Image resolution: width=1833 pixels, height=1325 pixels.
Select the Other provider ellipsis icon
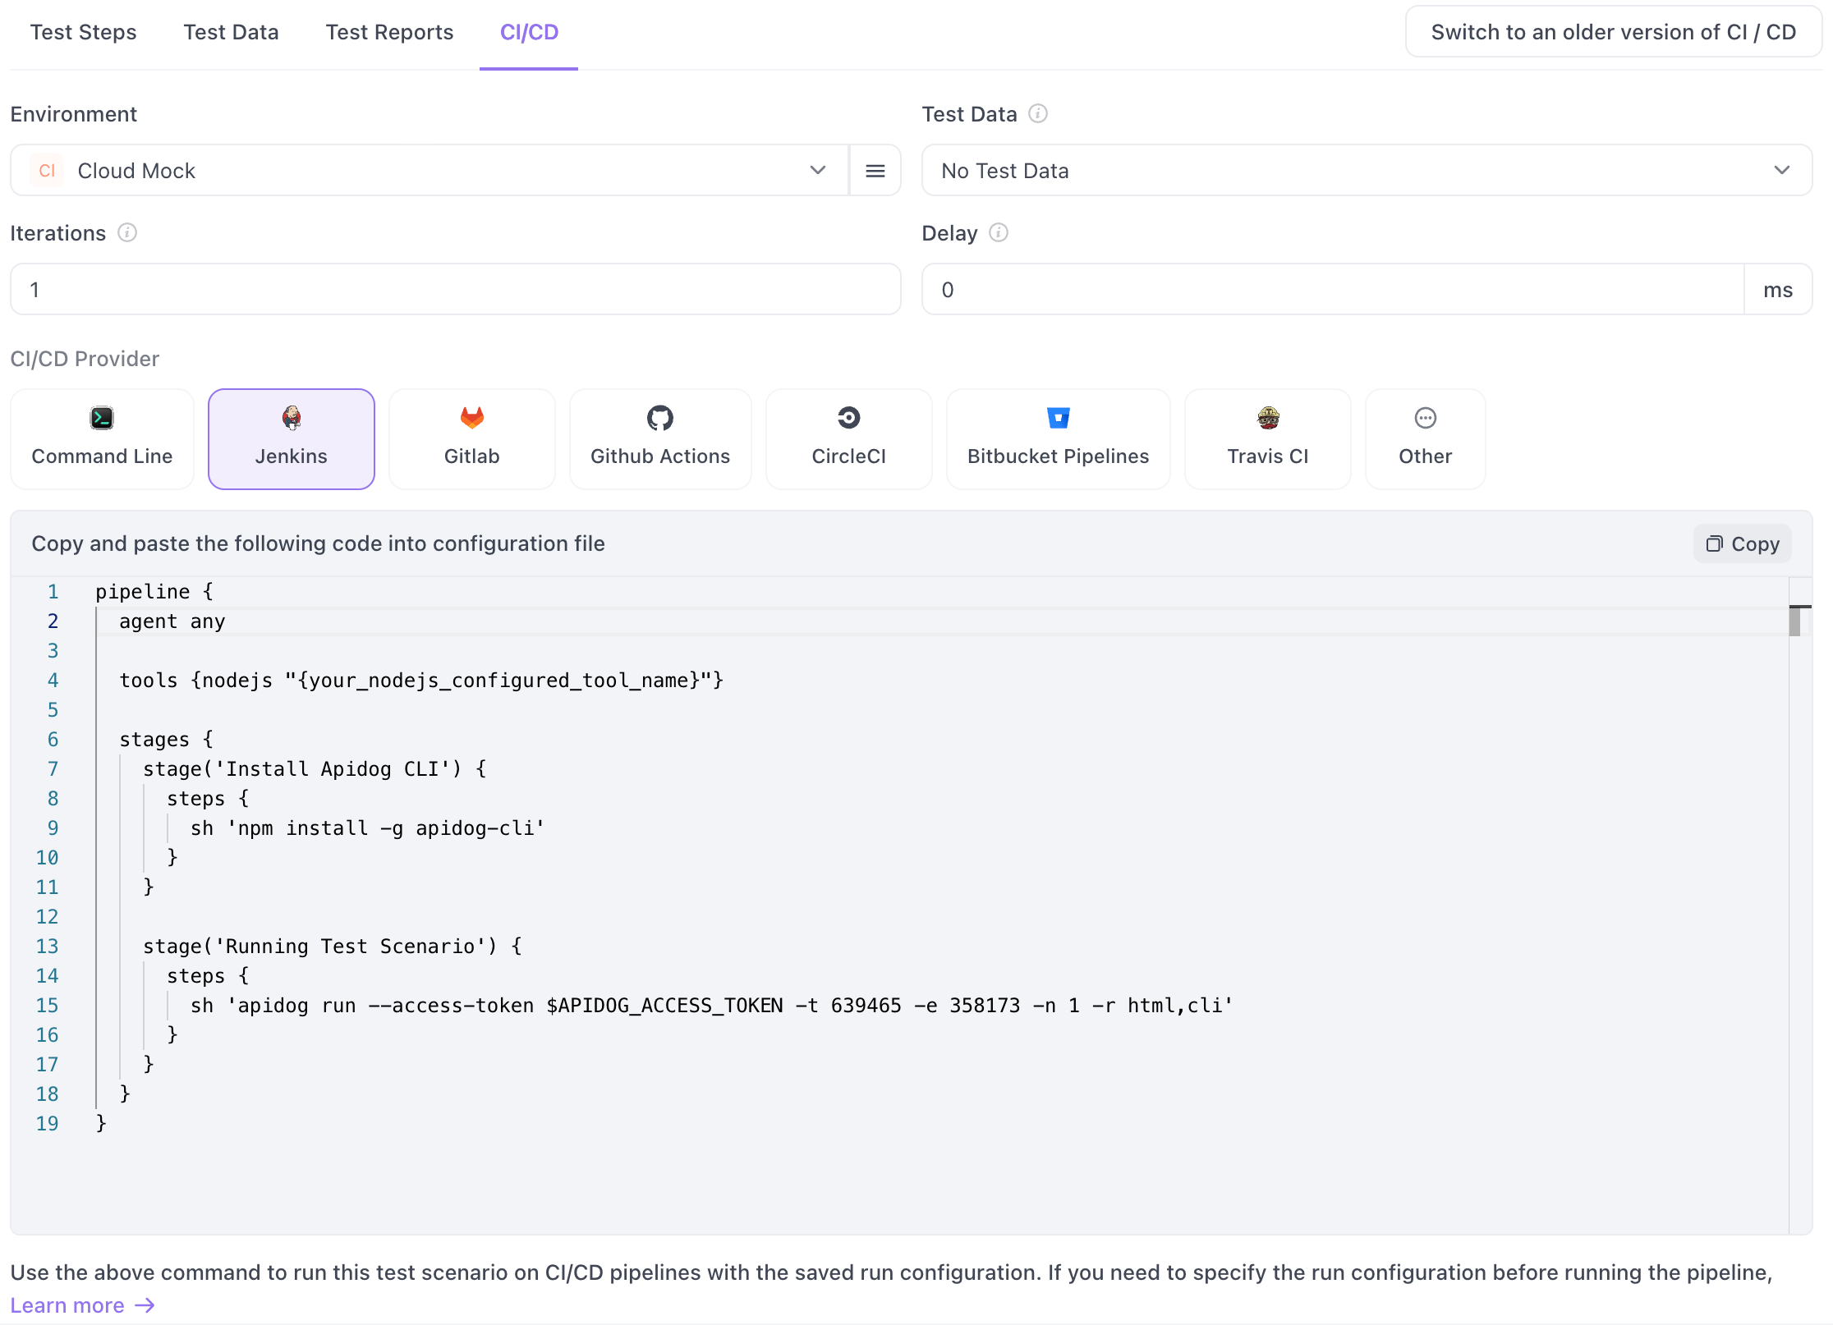[1425, 418]
